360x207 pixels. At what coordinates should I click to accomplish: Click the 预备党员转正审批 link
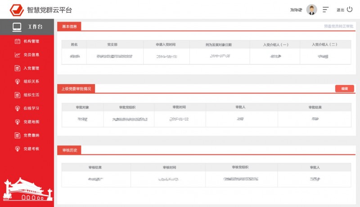tap(339, 27)
